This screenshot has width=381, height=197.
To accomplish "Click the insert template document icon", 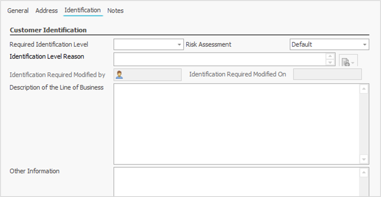I will pos(345,62).
